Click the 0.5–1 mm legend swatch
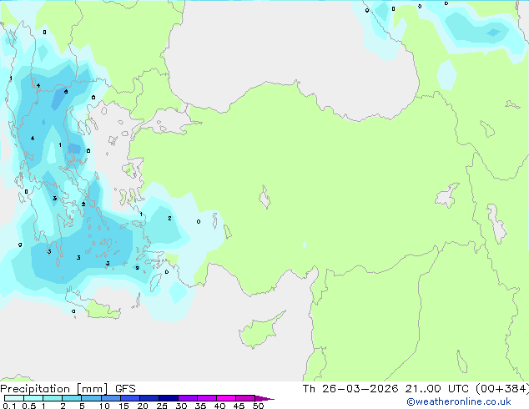The image size is (529, 409). pos(33,398)
